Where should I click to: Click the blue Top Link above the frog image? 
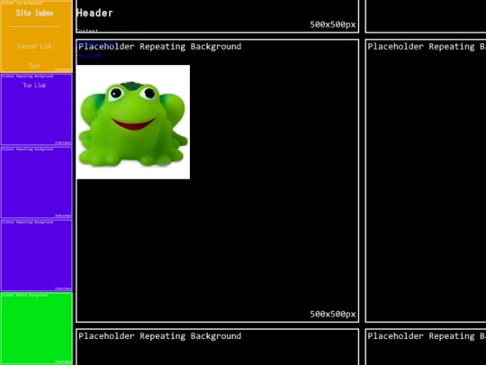pyautogui.click(x=88, y=56)
